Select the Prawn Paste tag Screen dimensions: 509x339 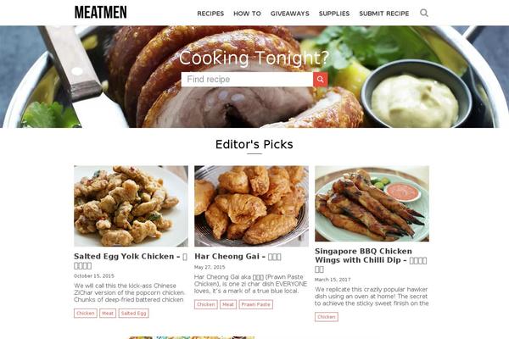(256, 304)
